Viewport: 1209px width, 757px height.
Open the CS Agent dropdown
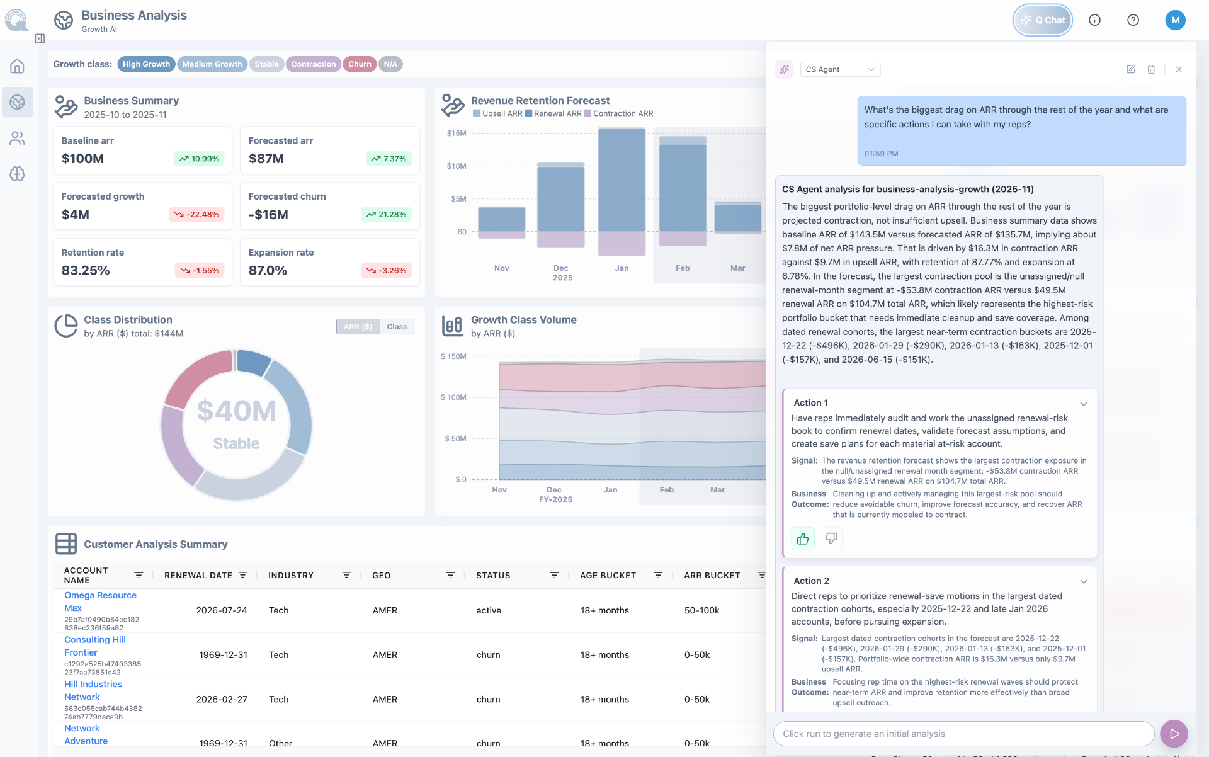pyautogui.click(x=840, y=69)
